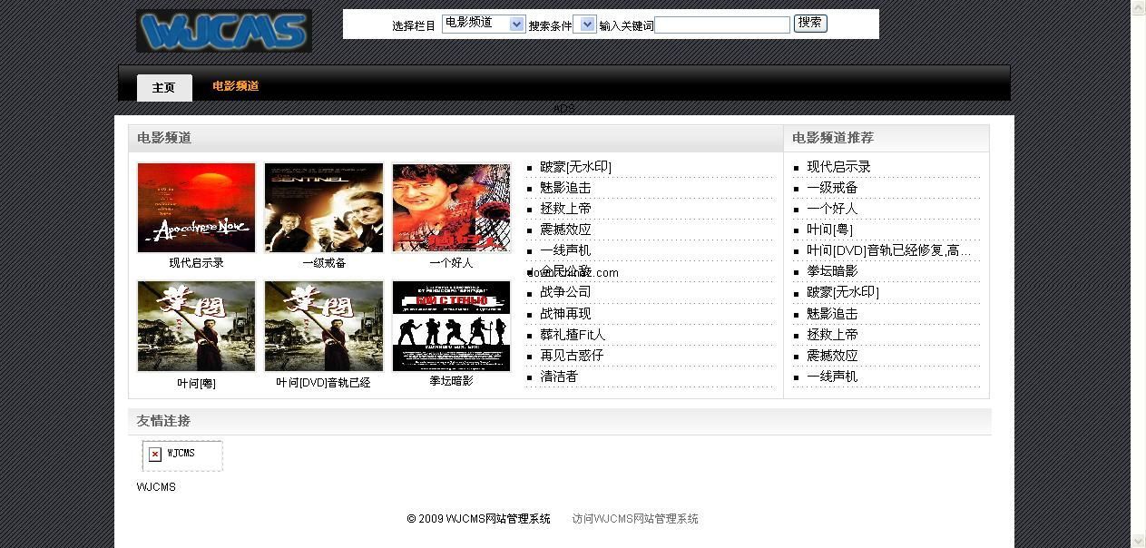Viewport: 1146px width, 548px height.
Task: Open 一线声机 in the 电影频道 middle list
Action: (x=565, y=250)
